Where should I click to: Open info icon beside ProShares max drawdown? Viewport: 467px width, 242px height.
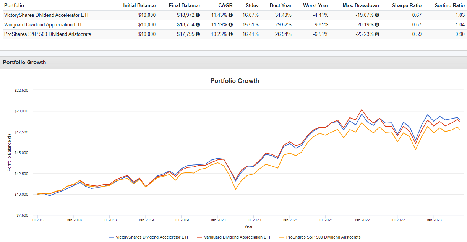377,34
